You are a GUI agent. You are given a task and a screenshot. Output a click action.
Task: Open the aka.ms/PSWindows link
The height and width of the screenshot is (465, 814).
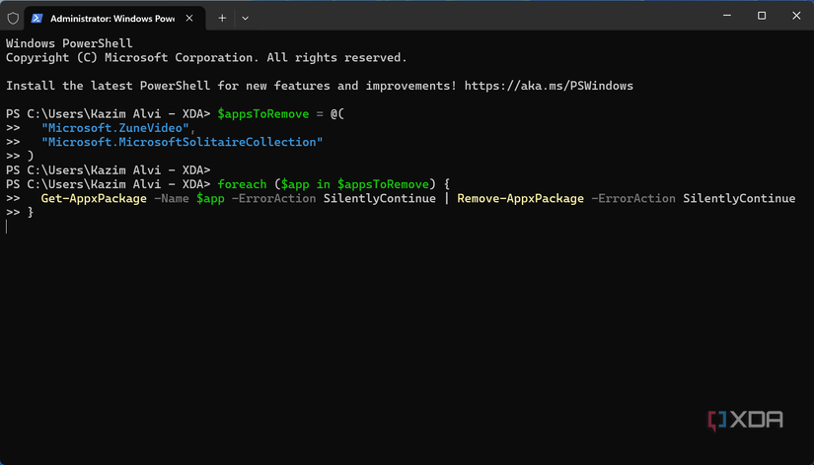coord(549,86)
